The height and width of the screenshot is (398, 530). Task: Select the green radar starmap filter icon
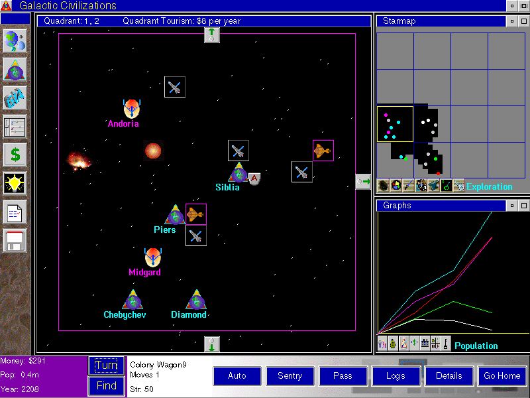pyautogui.click(x=446, y=186)
